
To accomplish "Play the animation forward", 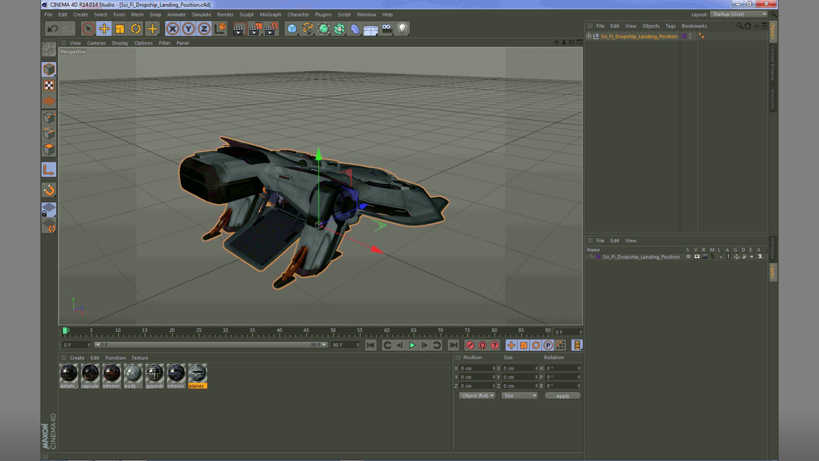I will pyautogui.click(x=412, y=345).
